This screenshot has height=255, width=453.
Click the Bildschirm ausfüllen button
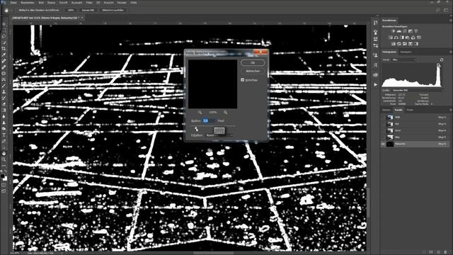(x=113, y=10)
